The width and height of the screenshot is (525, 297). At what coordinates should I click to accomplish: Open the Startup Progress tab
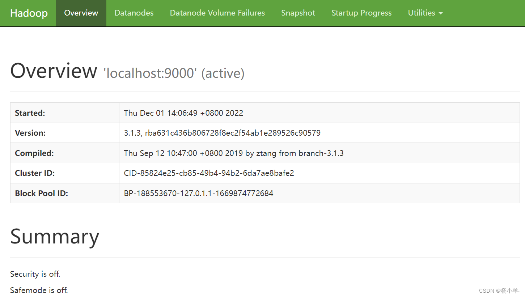361,13
